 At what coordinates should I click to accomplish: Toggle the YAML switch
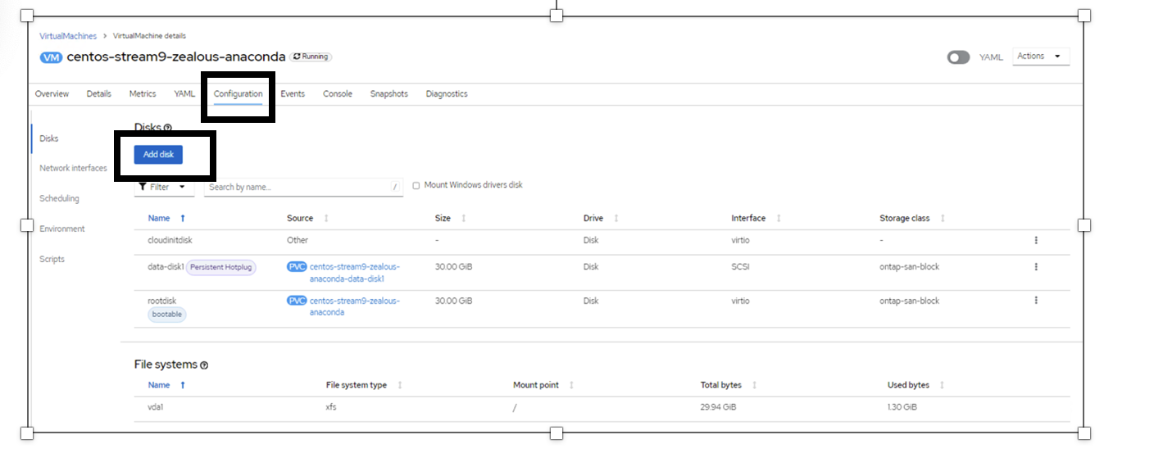coord(958,57)
